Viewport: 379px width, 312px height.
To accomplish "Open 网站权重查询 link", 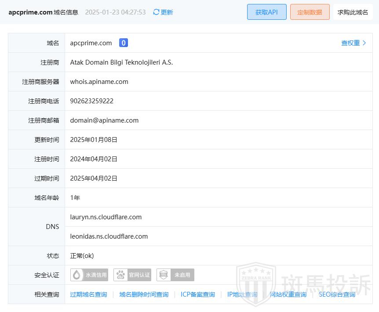I will pos(288,294).
